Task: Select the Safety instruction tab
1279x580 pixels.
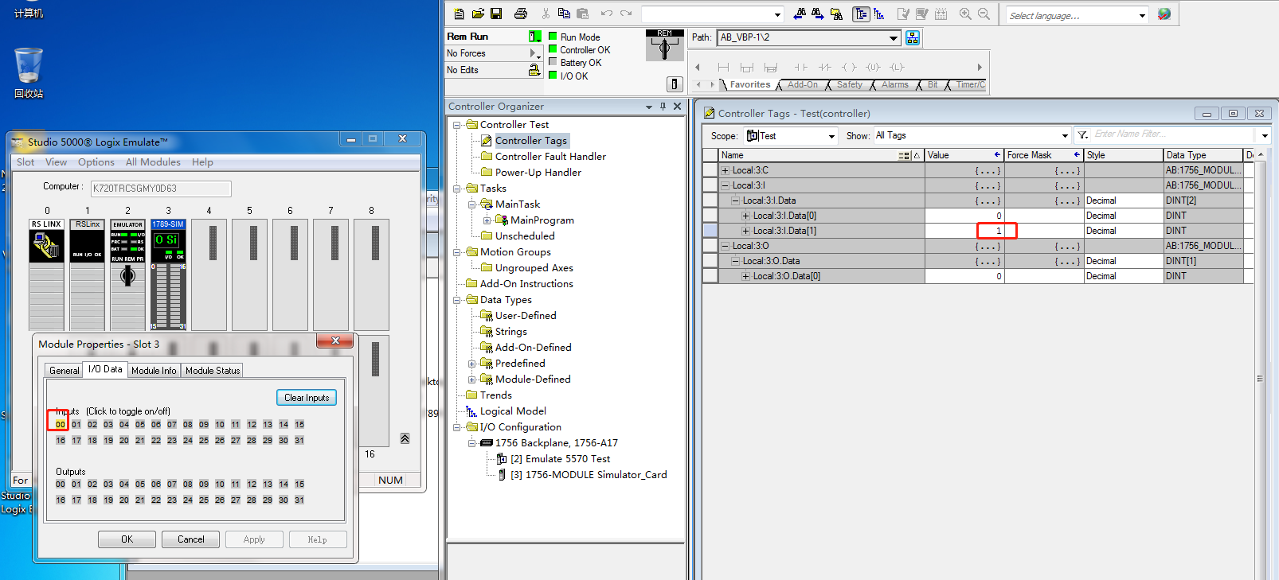Action: (x=850, y=85)
